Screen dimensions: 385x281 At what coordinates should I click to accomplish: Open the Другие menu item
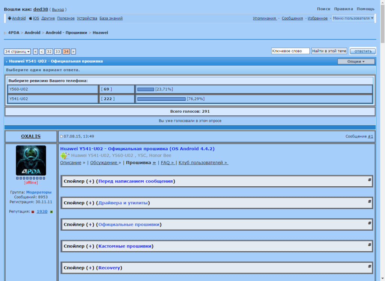coord(48,18)
